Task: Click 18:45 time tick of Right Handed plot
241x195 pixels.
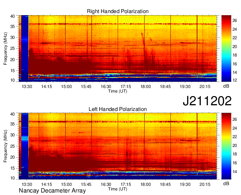Action: [x=165, y=87]
